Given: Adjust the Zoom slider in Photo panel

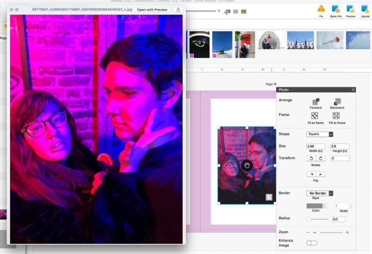Looking at the screenshot, I should [x=328, y=233].
